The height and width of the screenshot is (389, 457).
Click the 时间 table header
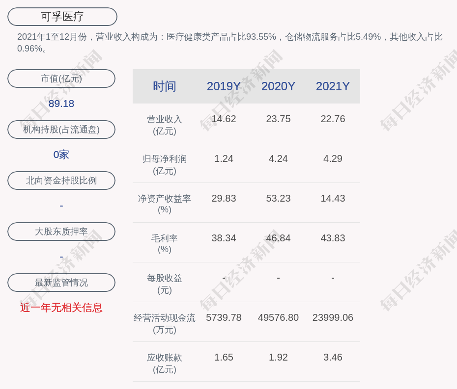click(165, 86)
